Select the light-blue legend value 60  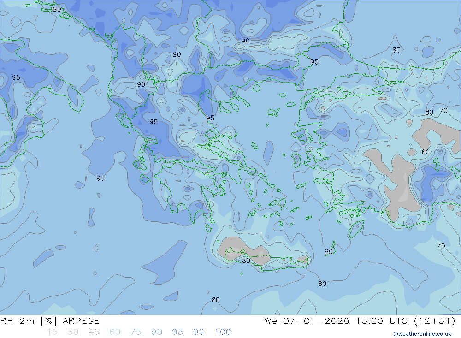pyautogui.click(x=115, y=332)
